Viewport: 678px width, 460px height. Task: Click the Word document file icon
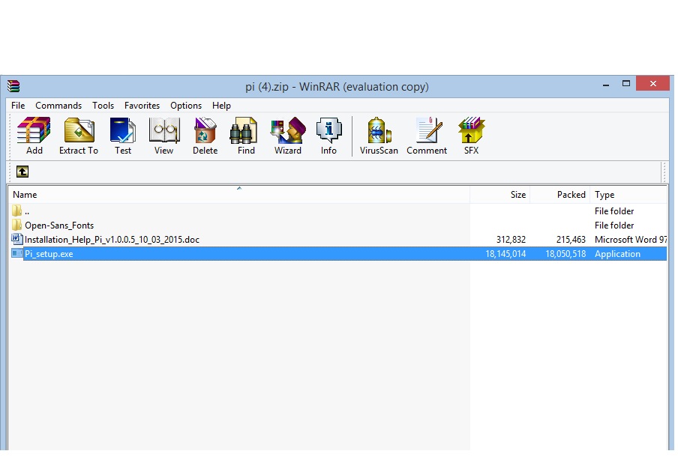pos(16,239)
